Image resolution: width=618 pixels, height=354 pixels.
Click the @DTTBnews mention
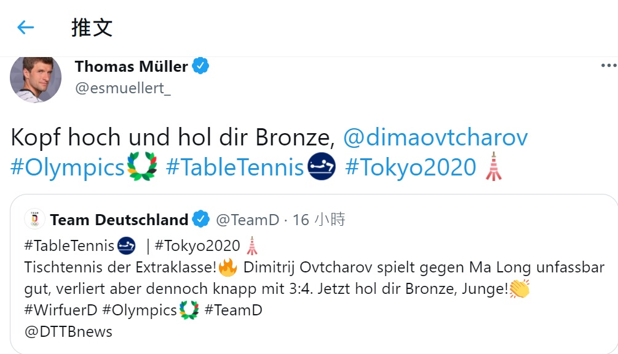(68, 331)
